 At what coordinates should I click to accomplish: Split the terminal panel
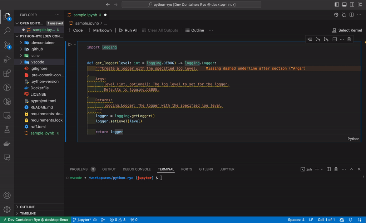(328, 169)
